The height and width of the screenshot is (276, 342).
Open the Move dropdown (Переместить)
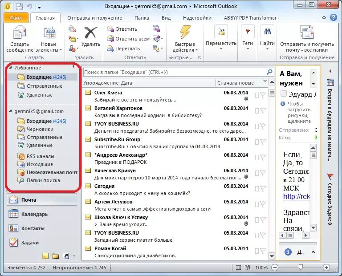coord(221,37)
